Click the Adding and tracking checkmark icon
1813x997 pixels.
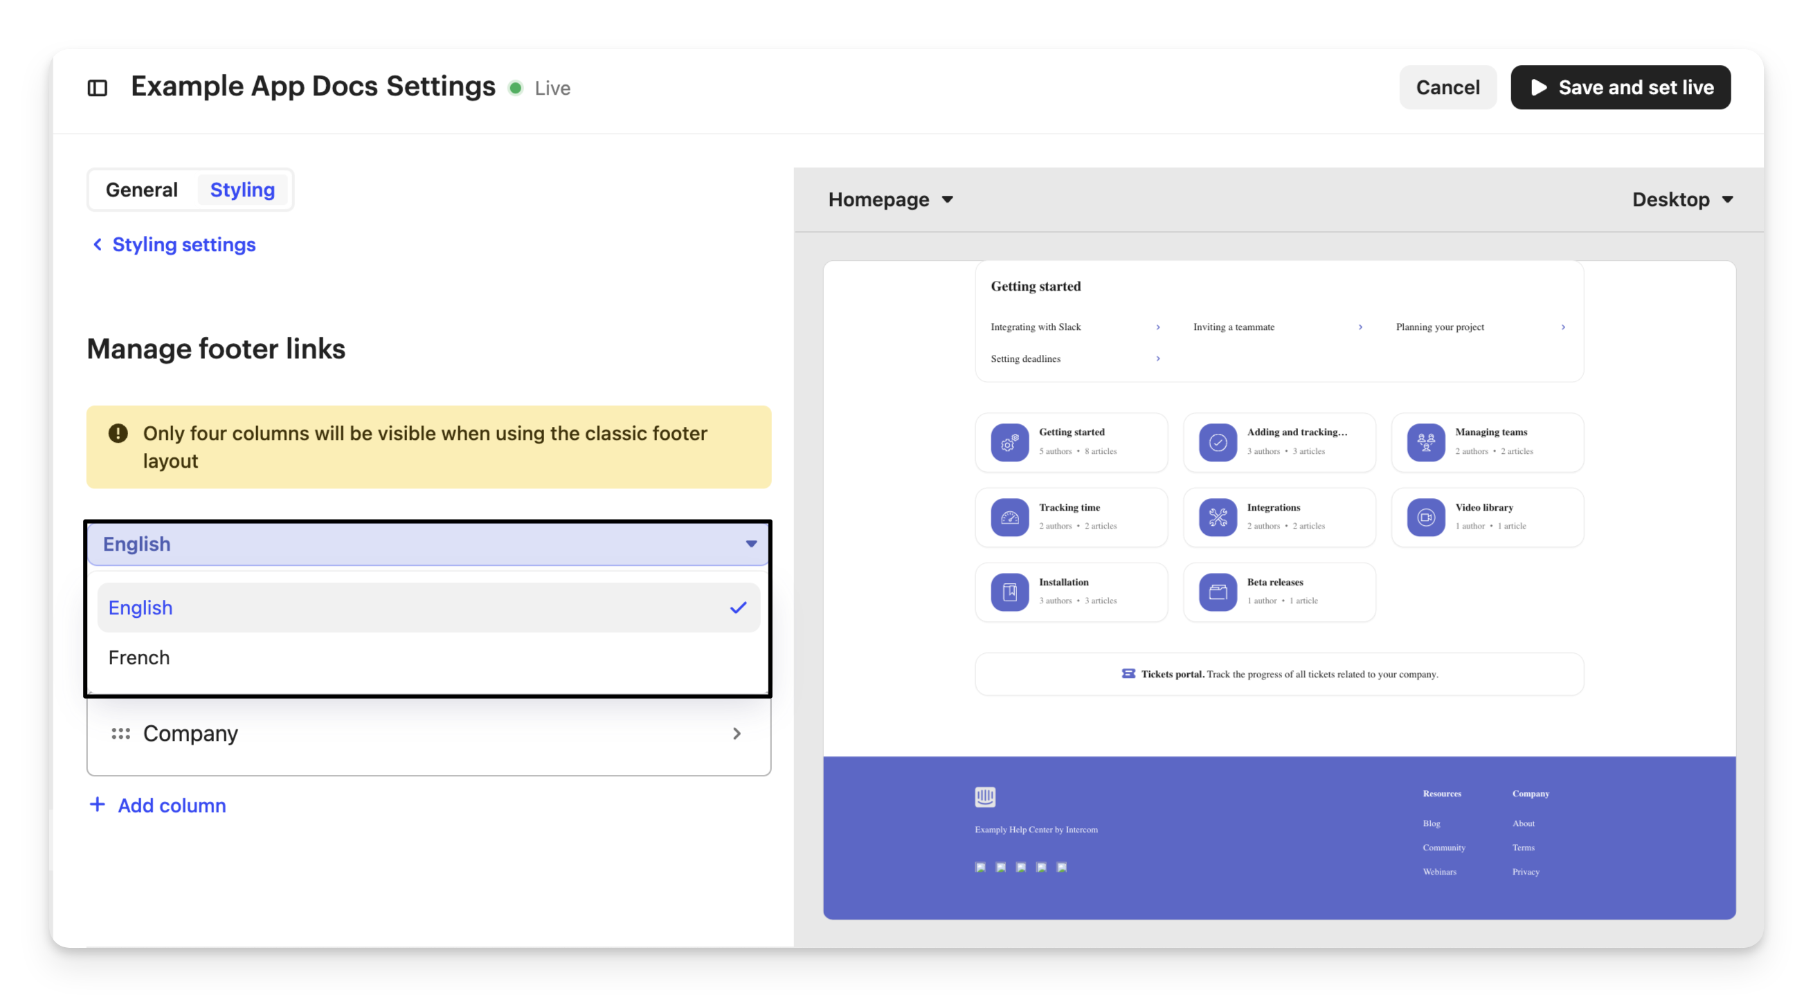point(1218,442)
